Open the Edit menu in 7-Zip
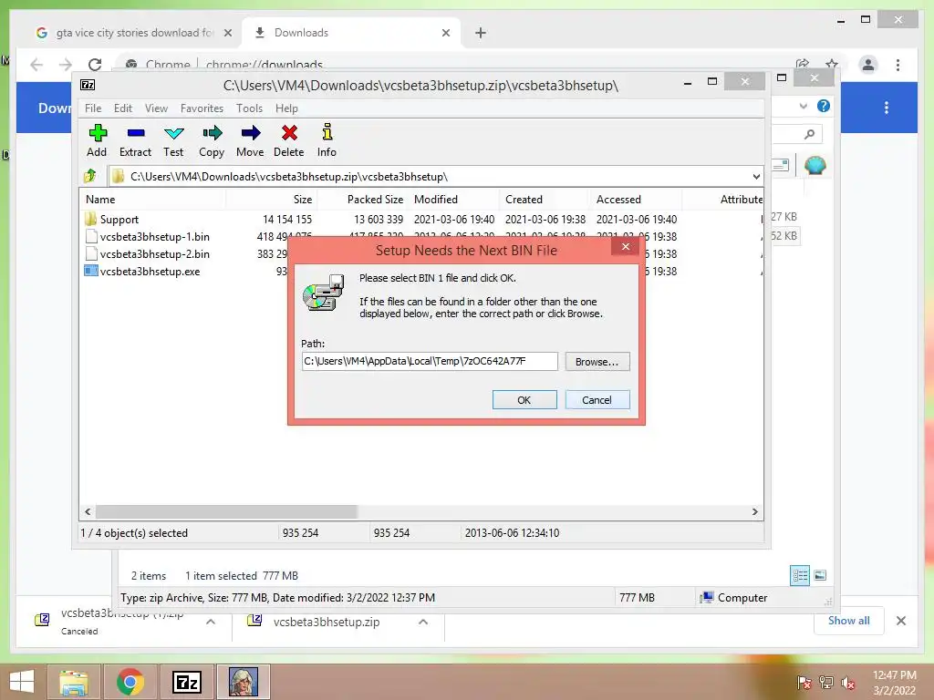This screenshot has height=700, width=934. 123,108
